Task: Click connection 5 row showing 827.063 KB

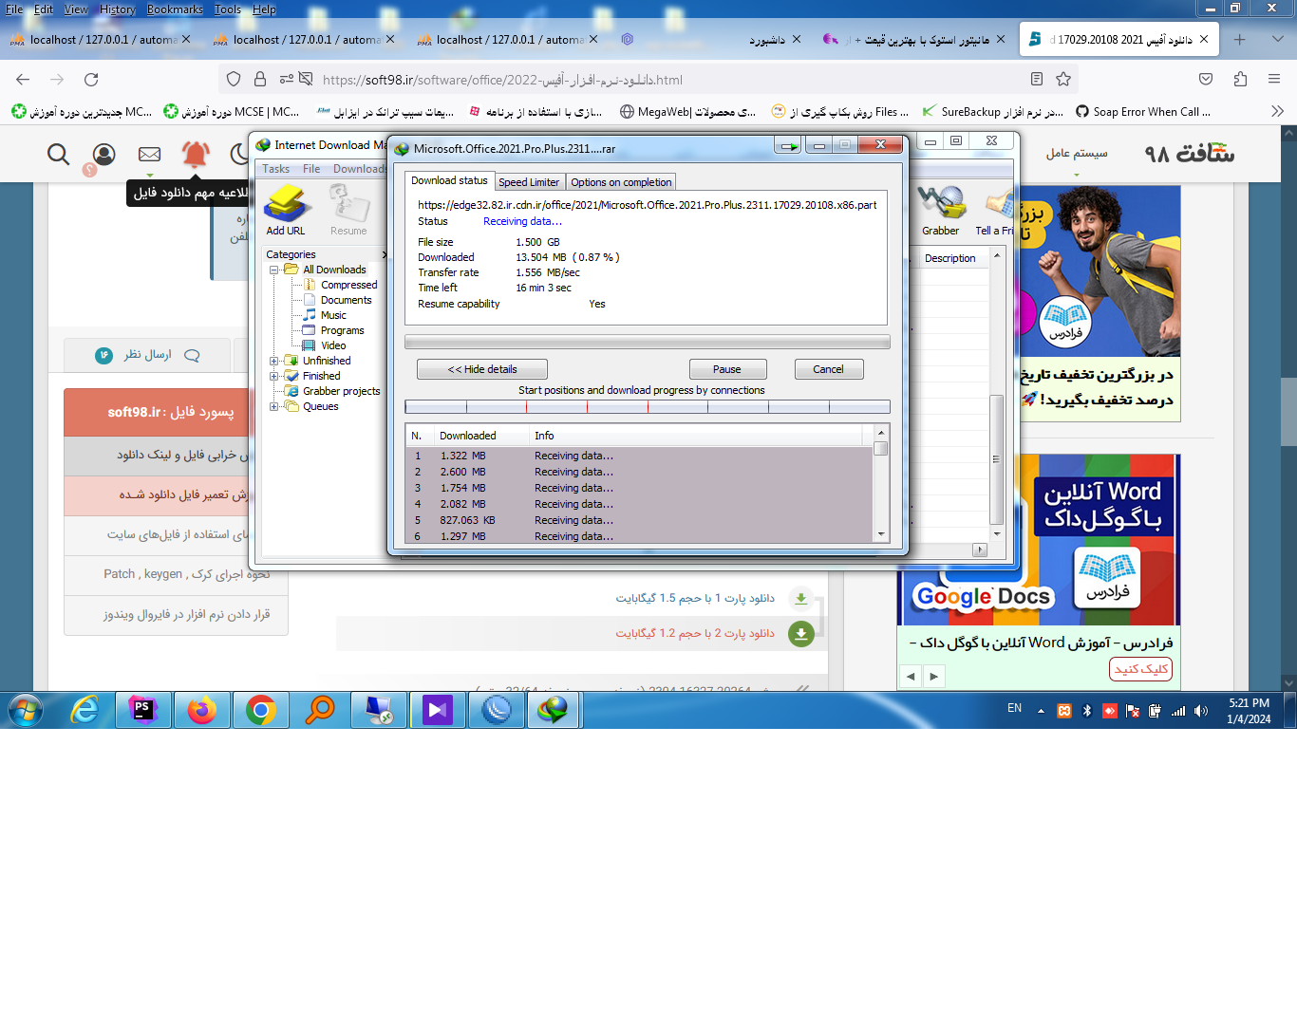Action: pos(639,520)
